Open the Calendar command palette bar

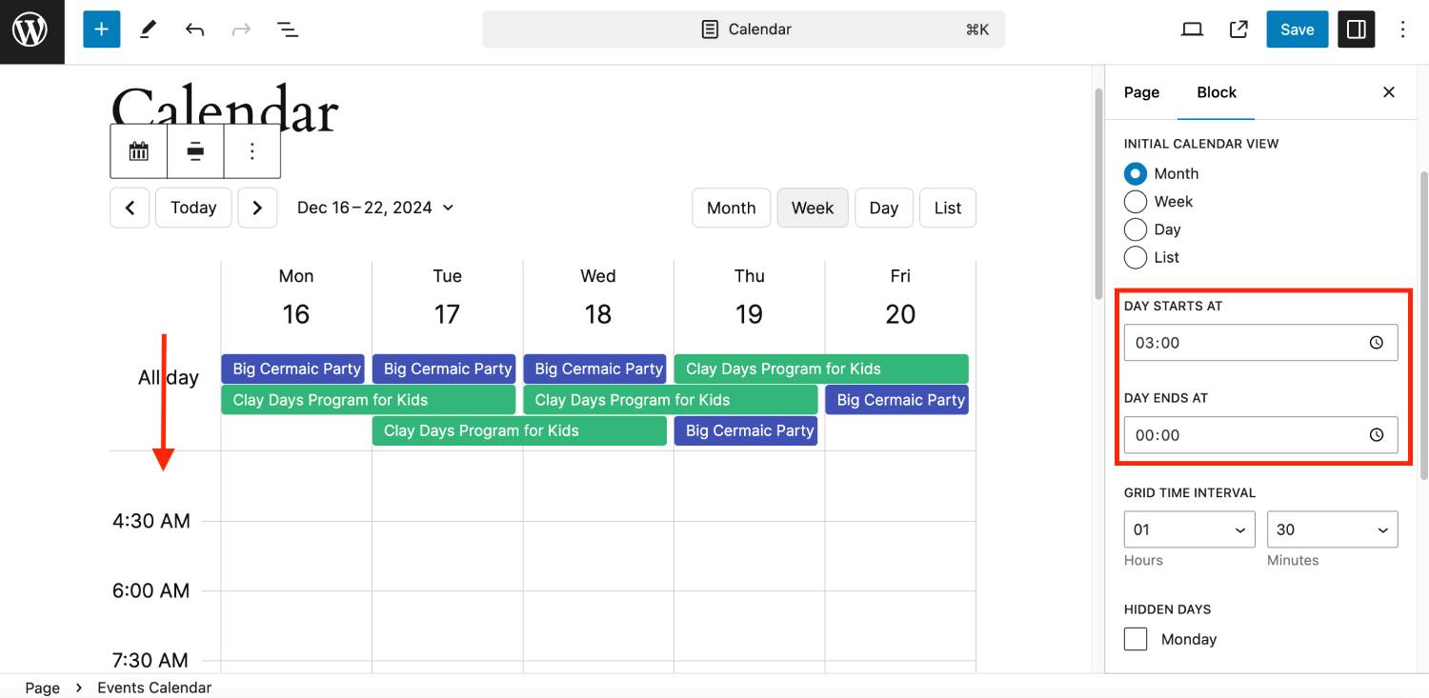743,30
